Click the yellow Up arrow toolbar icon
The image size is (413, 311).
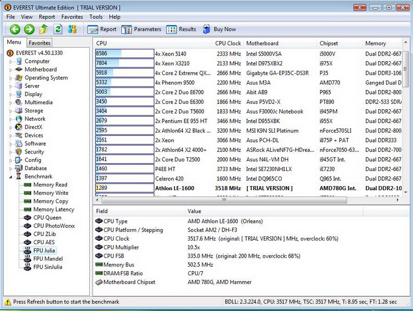point(44,30)
